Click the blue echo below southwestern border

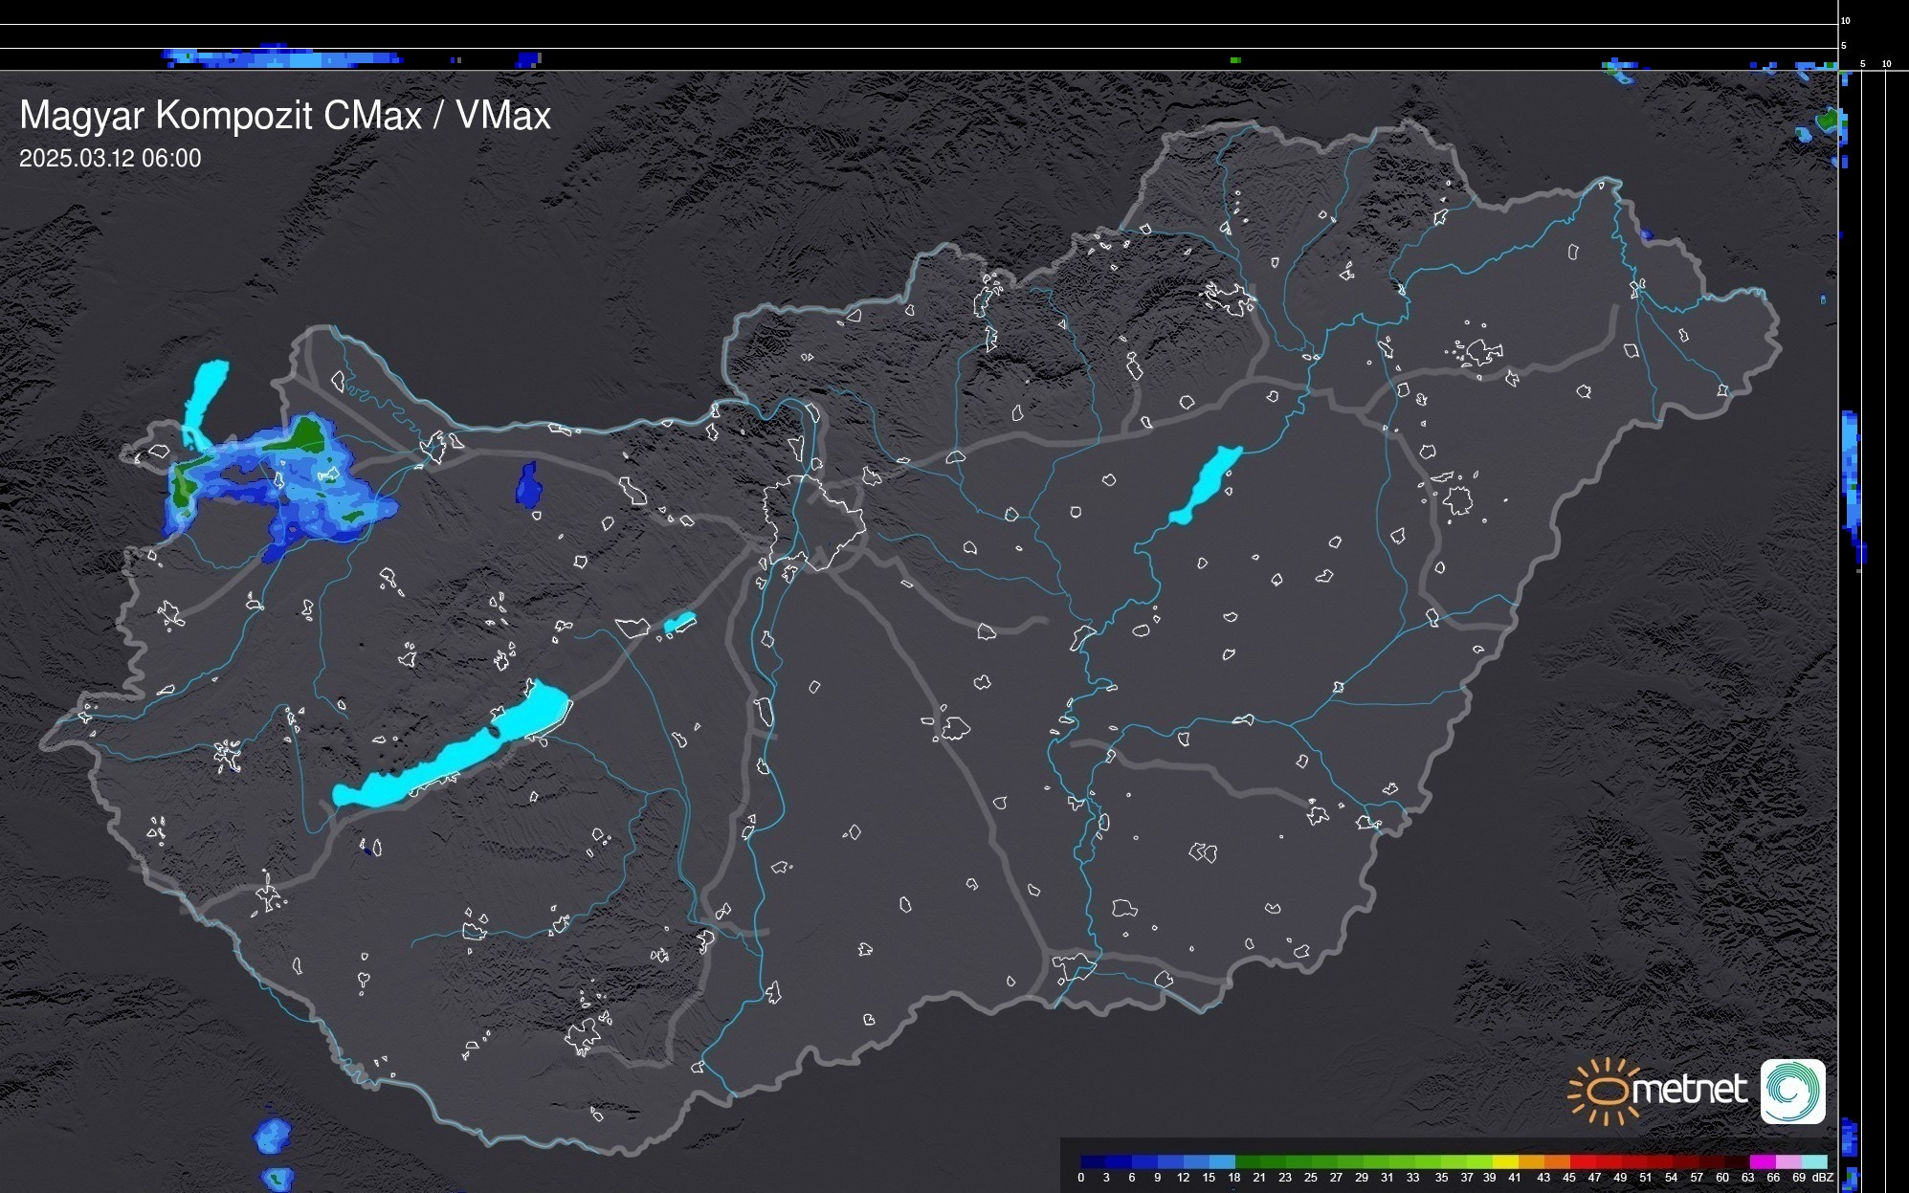point(272,1136)
